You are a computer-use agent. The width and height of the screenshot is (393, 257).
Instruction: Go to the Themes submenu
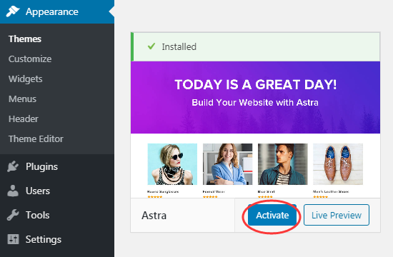click(x=25, y=39)
